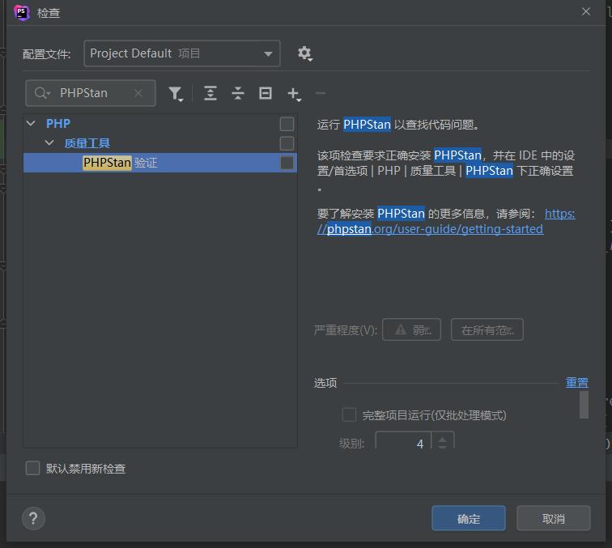Enable the PHPStan 验证 inspection checkbox
The height and width of the screenshot is (548, 612).
(x=287, y=163)
